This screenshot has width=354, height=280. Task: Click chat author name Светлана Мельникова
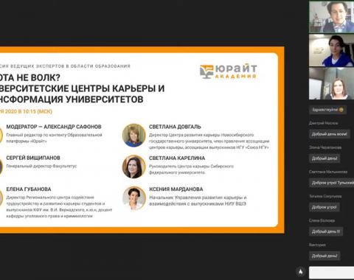[x=328, y=172]
